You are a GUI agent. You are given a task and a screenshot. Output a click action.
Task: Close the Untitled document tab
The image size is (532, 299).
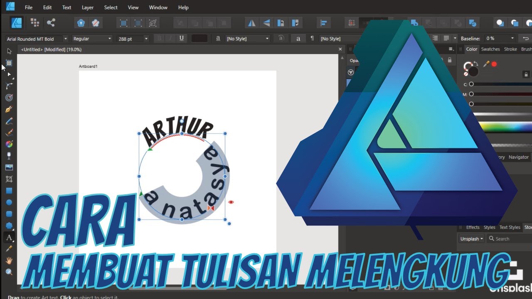tap(341, 49)
